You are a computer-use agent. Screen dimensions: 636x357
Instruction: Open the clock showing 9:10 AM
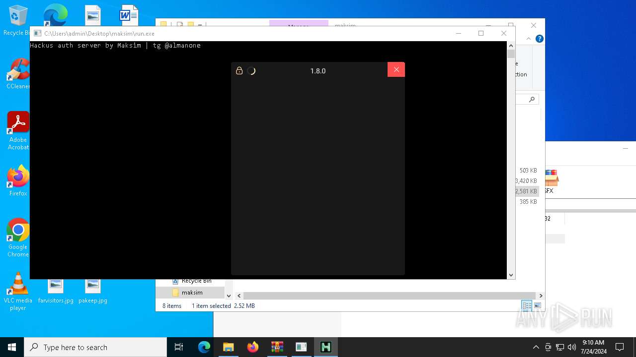tap(593, 347)
